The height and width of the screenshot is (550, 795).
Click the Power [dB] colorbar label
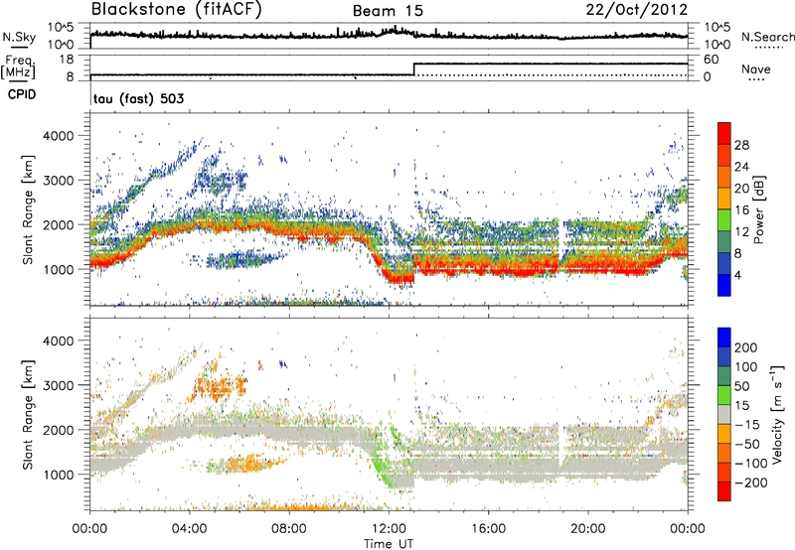(758, 209)
